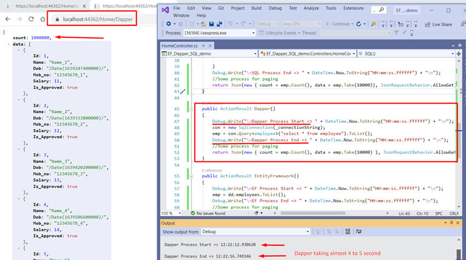Click the Open File folder icon

click(x=203, y=24)
